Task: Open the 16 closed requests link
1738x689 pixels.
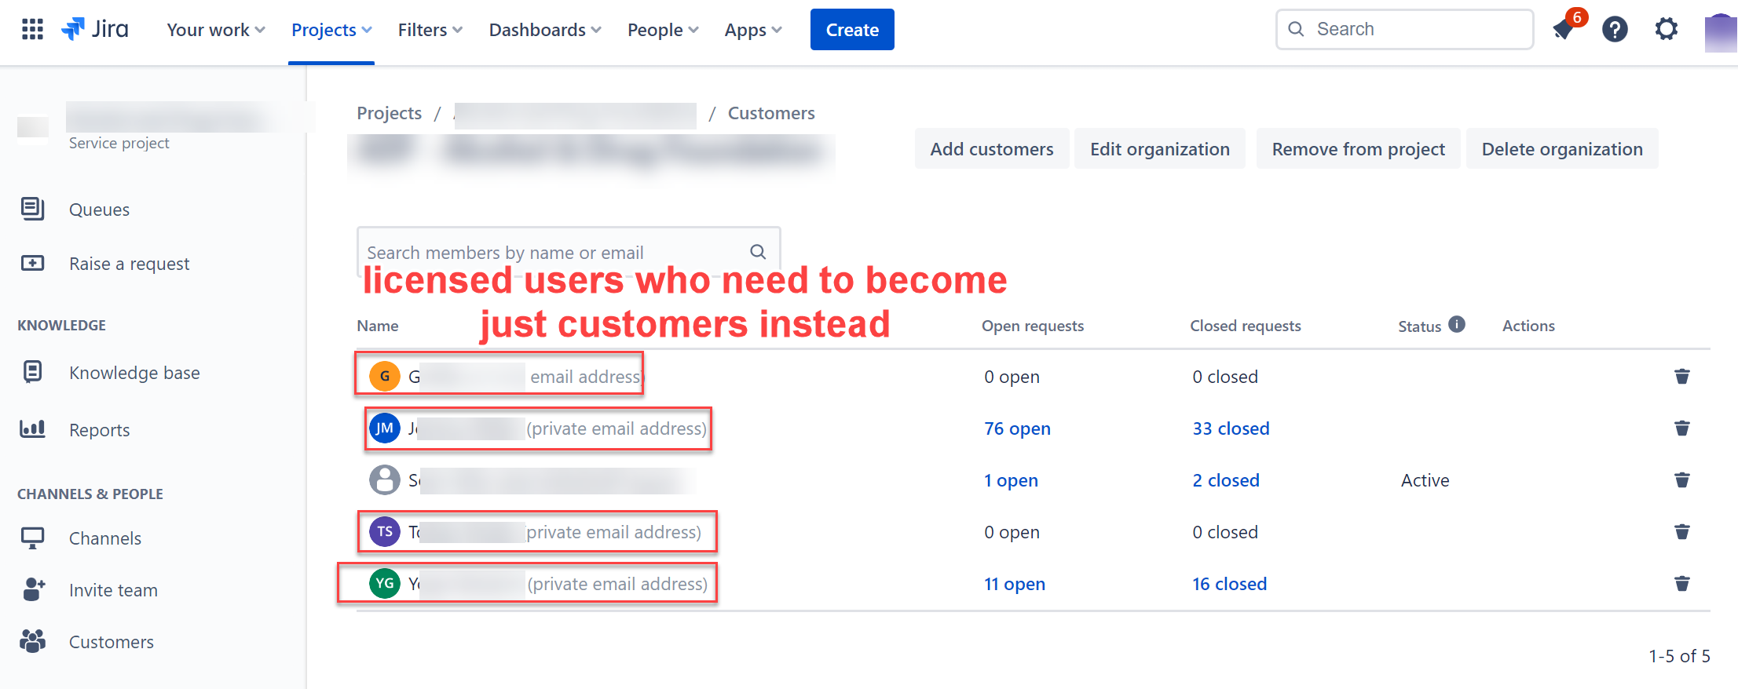Action: (1230, 584)
